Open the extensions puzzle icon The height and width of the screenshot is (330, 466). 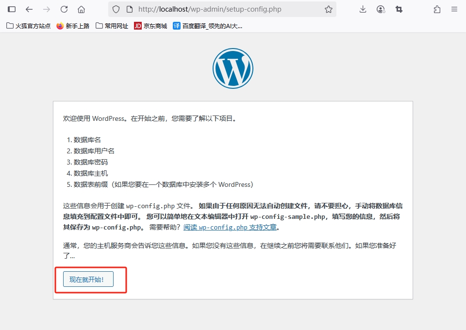tap(437, 10)
